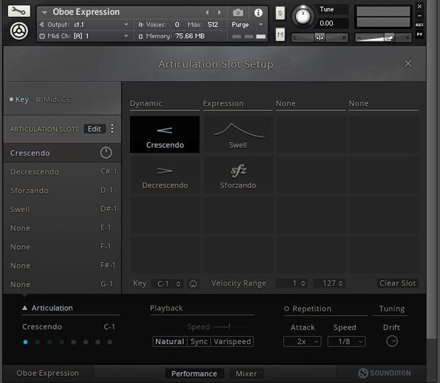Open the Purge dropdown

[246, 24]
